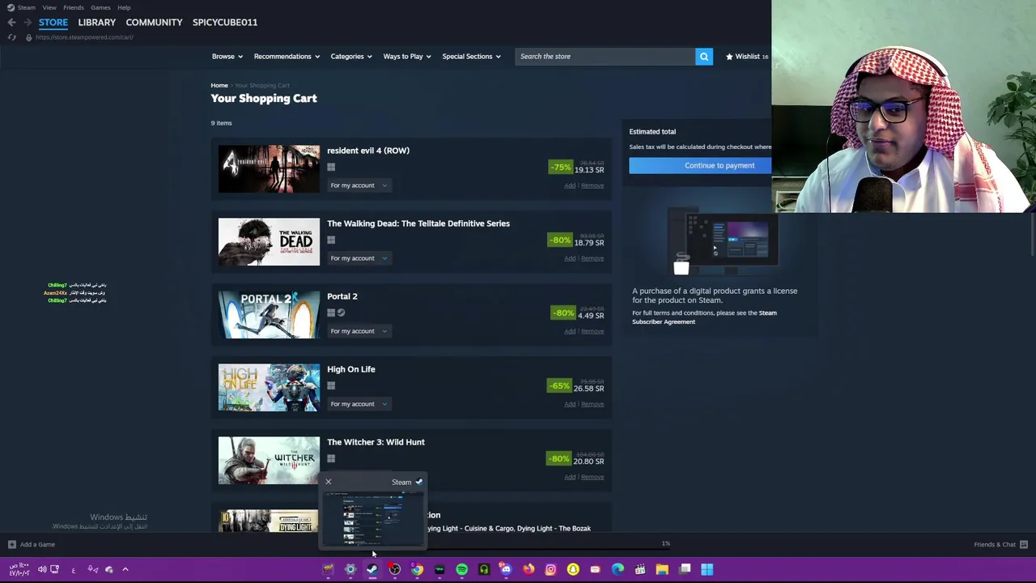Open Settings gear from the taskbar
The height and width of the screenshot is (583, 1036).
coord(350,569)
